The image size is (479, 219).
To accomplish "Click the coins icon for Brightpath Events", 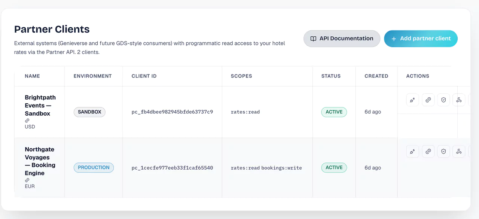I will [x=428, y=100].
